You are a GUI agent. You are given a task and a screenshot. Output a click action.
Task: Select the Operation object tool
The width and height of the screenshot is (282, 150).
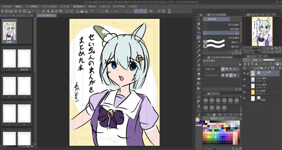tap(199, 28)
